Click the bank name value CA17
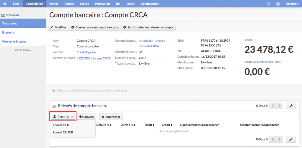The width and height of the screenshot is (302, 148). pos(142,58)
